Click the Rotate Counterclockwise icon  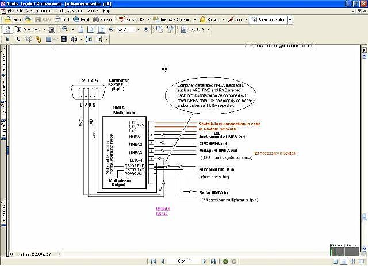tap(170, 29)
